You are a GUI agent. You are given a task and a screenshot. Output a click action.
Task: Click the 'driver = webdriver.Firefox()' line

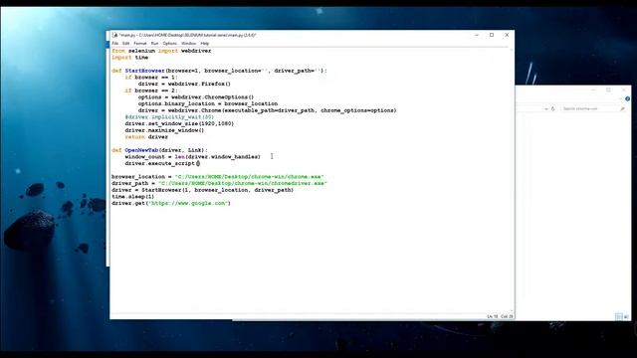184,84
